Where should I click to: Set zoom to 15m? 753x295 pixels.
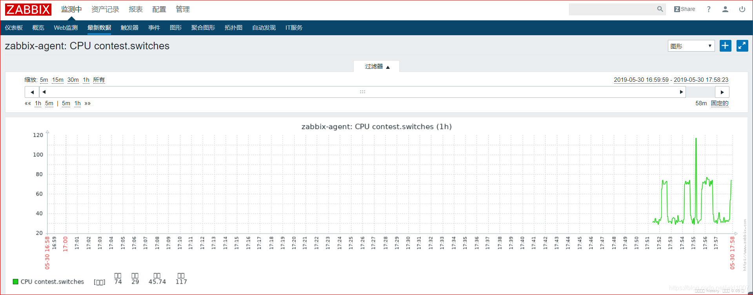[58, 80]
